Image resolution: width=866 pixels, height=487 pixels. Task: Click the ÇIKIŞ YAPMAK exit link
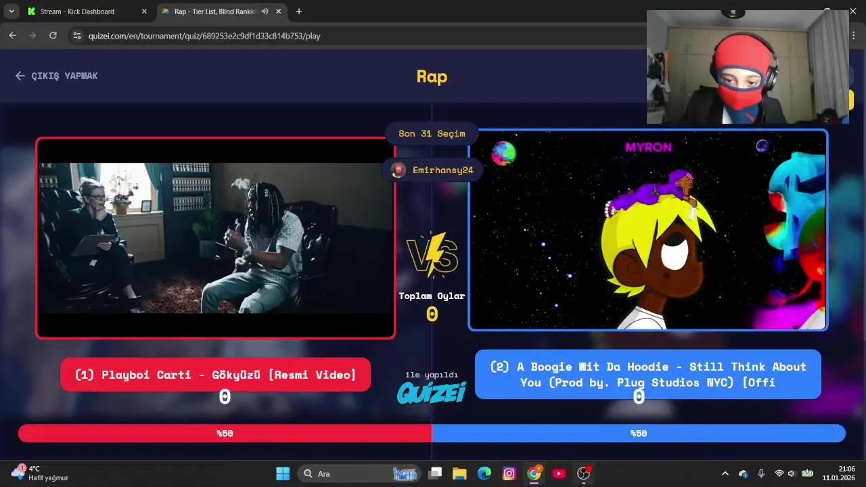(57, 76)
